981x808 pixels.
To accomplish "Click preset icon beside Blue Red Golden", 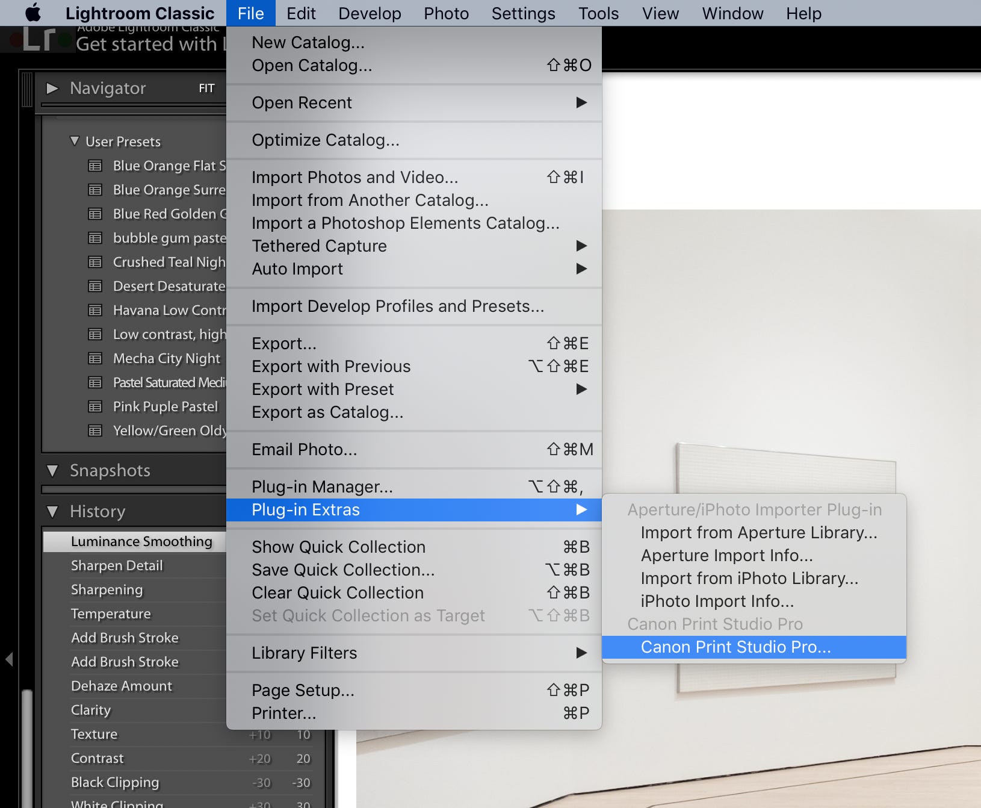I will coord(95,214).
